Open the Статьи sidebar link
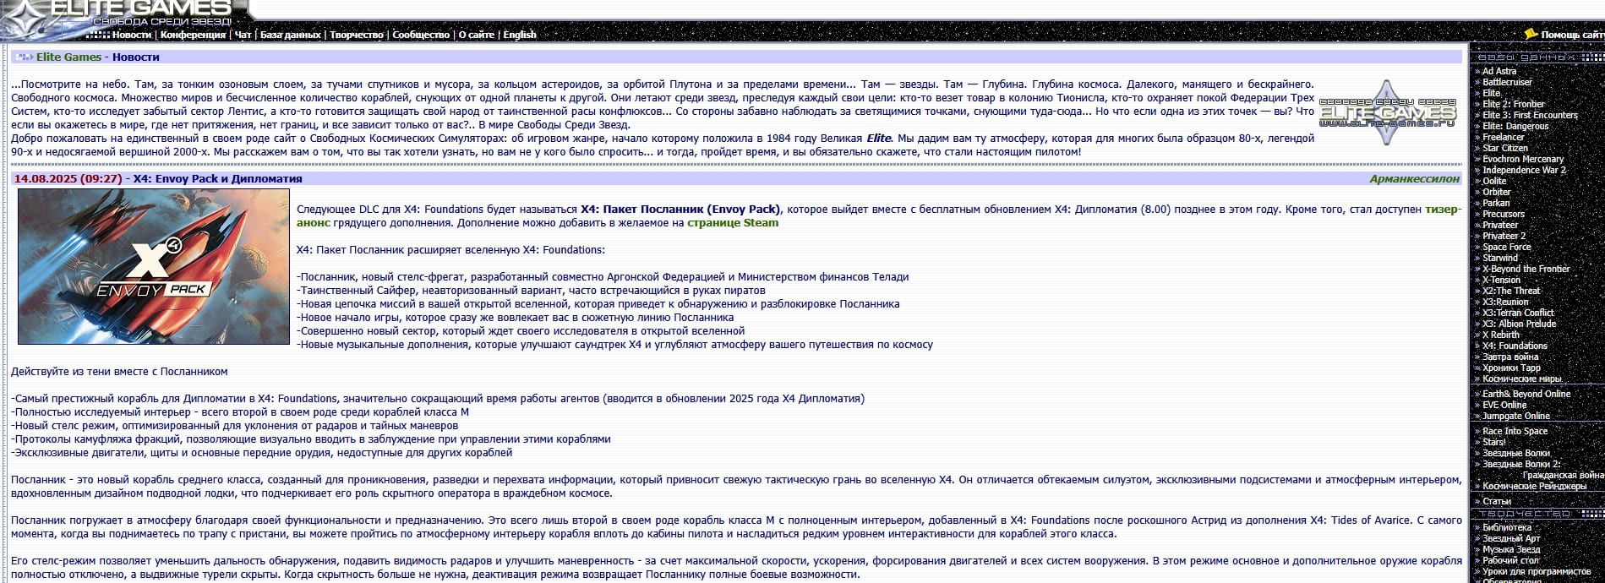This screenshot has width=1605, height=583. (1496, 501)
